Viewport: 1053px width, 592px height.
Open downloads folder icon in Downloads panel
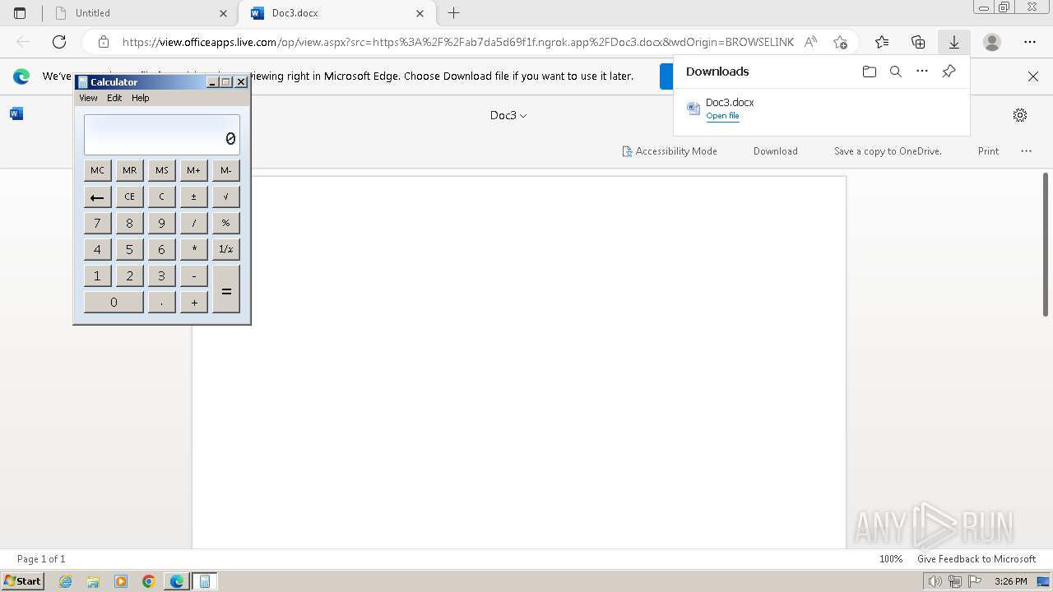870,72
